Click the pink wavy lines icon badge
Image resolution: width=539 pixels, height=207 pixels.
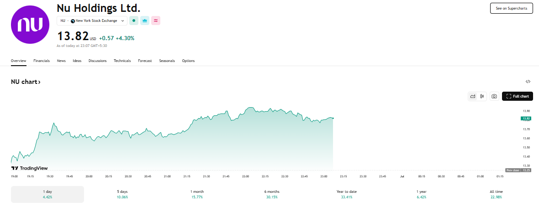tap(156, 21)
